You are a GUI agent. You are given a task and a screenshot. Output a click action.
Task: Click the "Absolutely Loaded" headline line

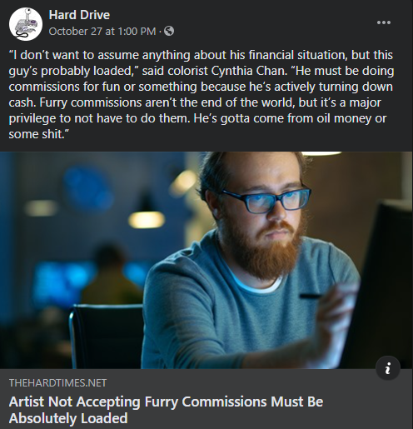(x=68, y=418)
